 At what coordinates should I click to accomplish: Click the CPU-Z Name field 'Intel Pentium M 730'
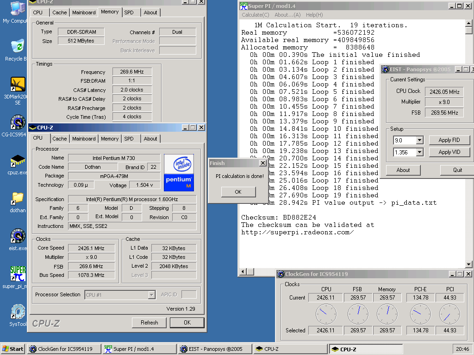point(114,158)
